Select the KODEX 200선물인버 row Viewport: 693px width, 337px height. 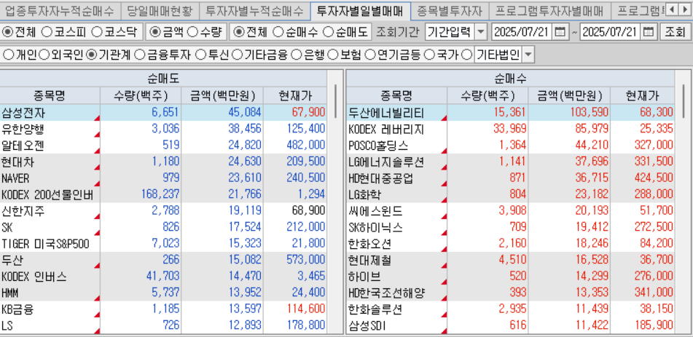pos(163,194)
